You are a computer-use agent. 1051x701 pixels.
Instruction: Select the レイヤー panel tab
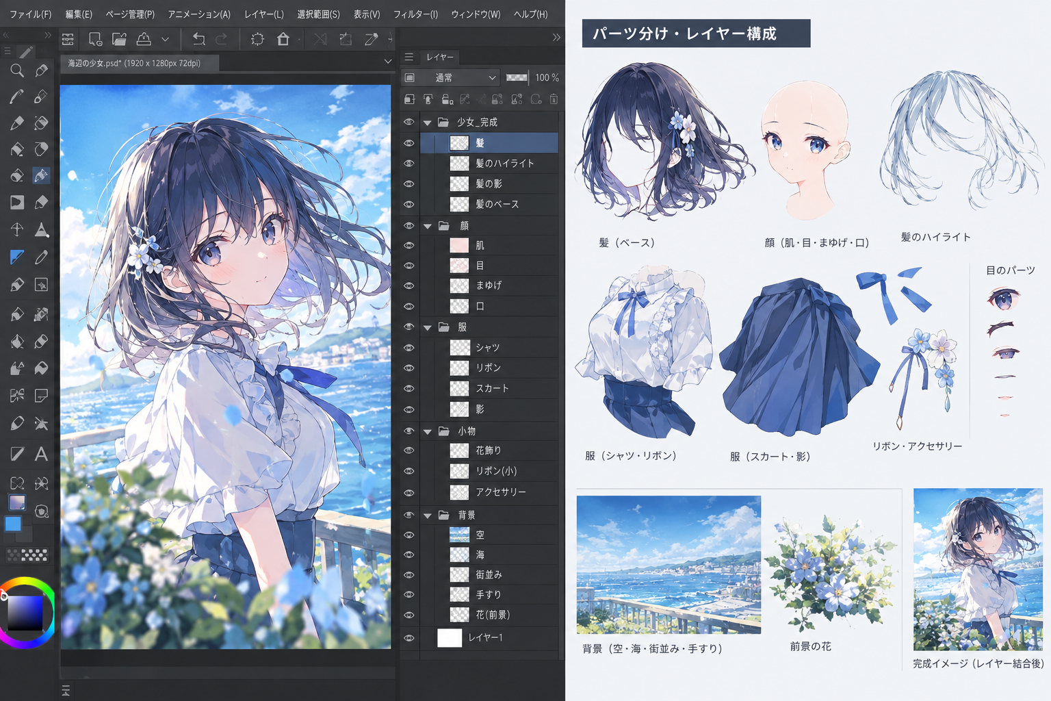coord(439,57)
